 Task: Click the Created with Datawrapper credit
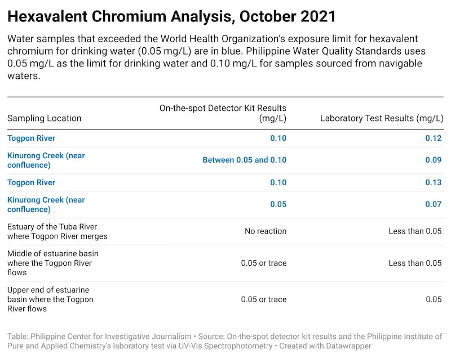coord(325,346)
